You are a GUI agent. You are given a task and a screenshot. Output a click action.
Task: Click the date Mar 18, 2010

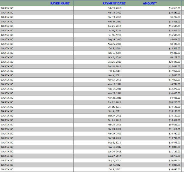pos(114,13)
